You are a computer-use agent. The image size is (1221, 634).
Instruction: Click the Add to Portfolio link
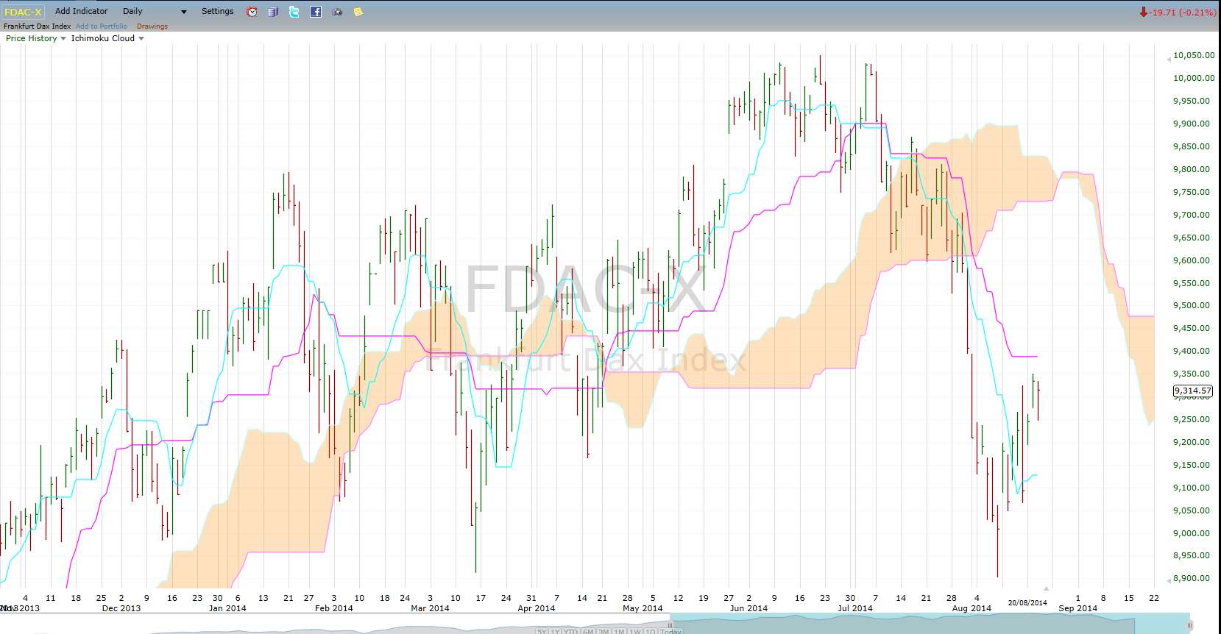pyautogui.click(x=102, y=26)
